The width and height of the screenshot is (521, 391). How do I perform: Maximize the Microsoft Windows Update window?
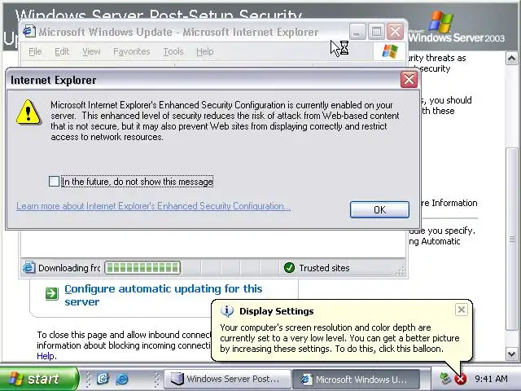point(376,32)
